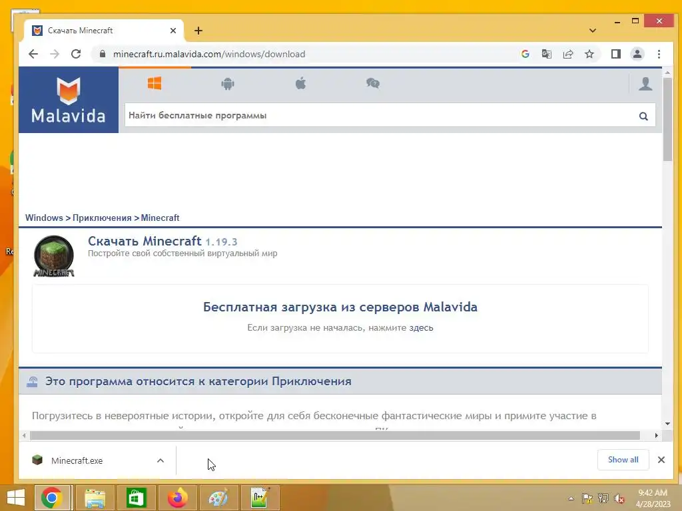Open Paint from the taskbar
This screenshot has height=511, width=682.
pyautogui.click(x=218, y=498)
